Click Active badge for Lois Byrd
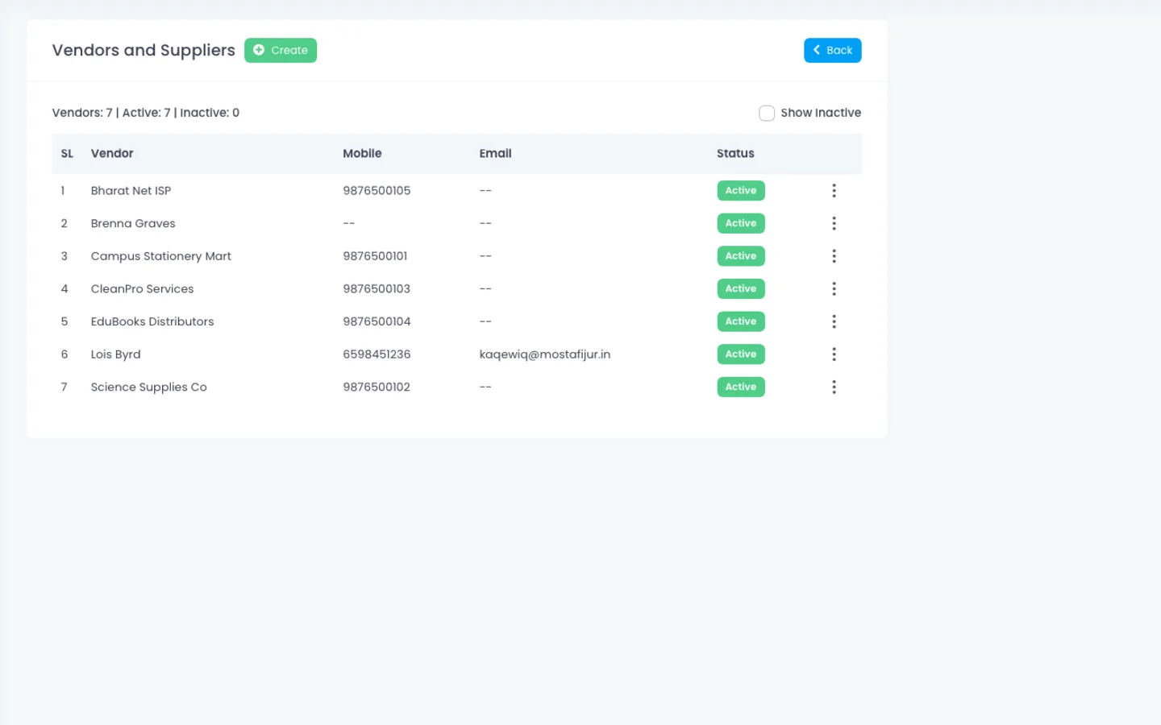The height and width of the screenshot is (725, 1161). pos(740,354)
